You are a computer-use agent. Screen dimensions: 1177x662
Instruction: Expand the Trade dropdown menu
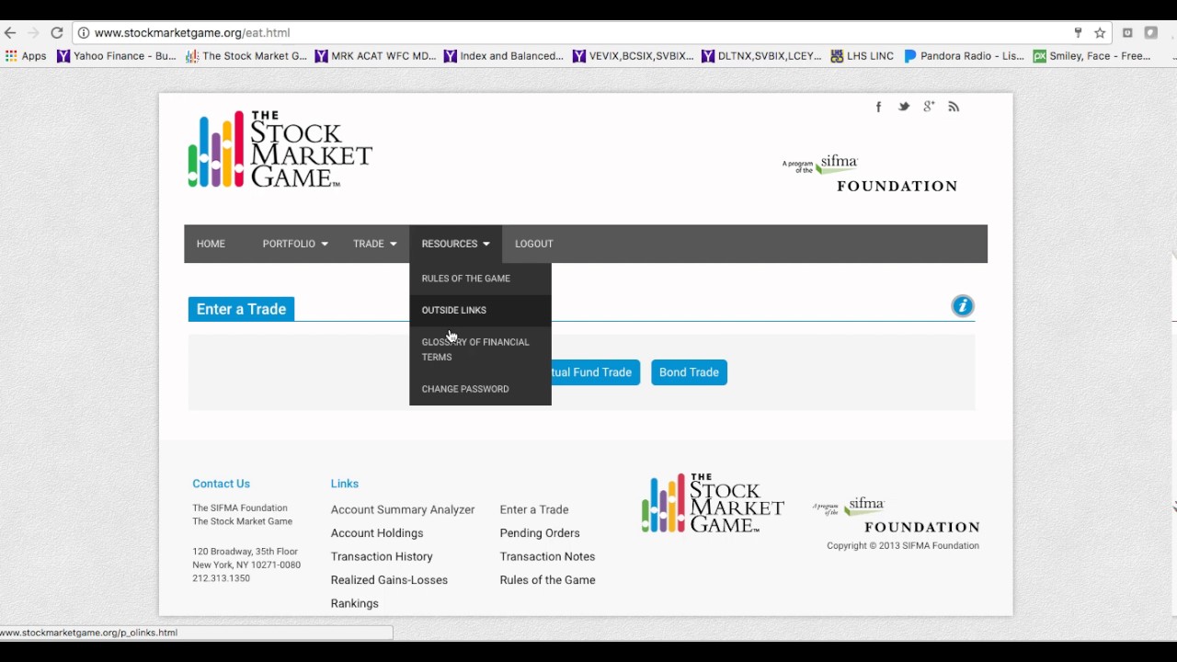click(x=375, y=244)
